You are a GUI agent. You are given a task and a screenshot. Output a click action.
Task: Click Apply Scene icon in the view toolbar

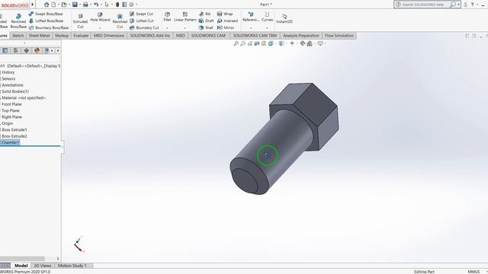pyautogui.click(x=310, y=43)
